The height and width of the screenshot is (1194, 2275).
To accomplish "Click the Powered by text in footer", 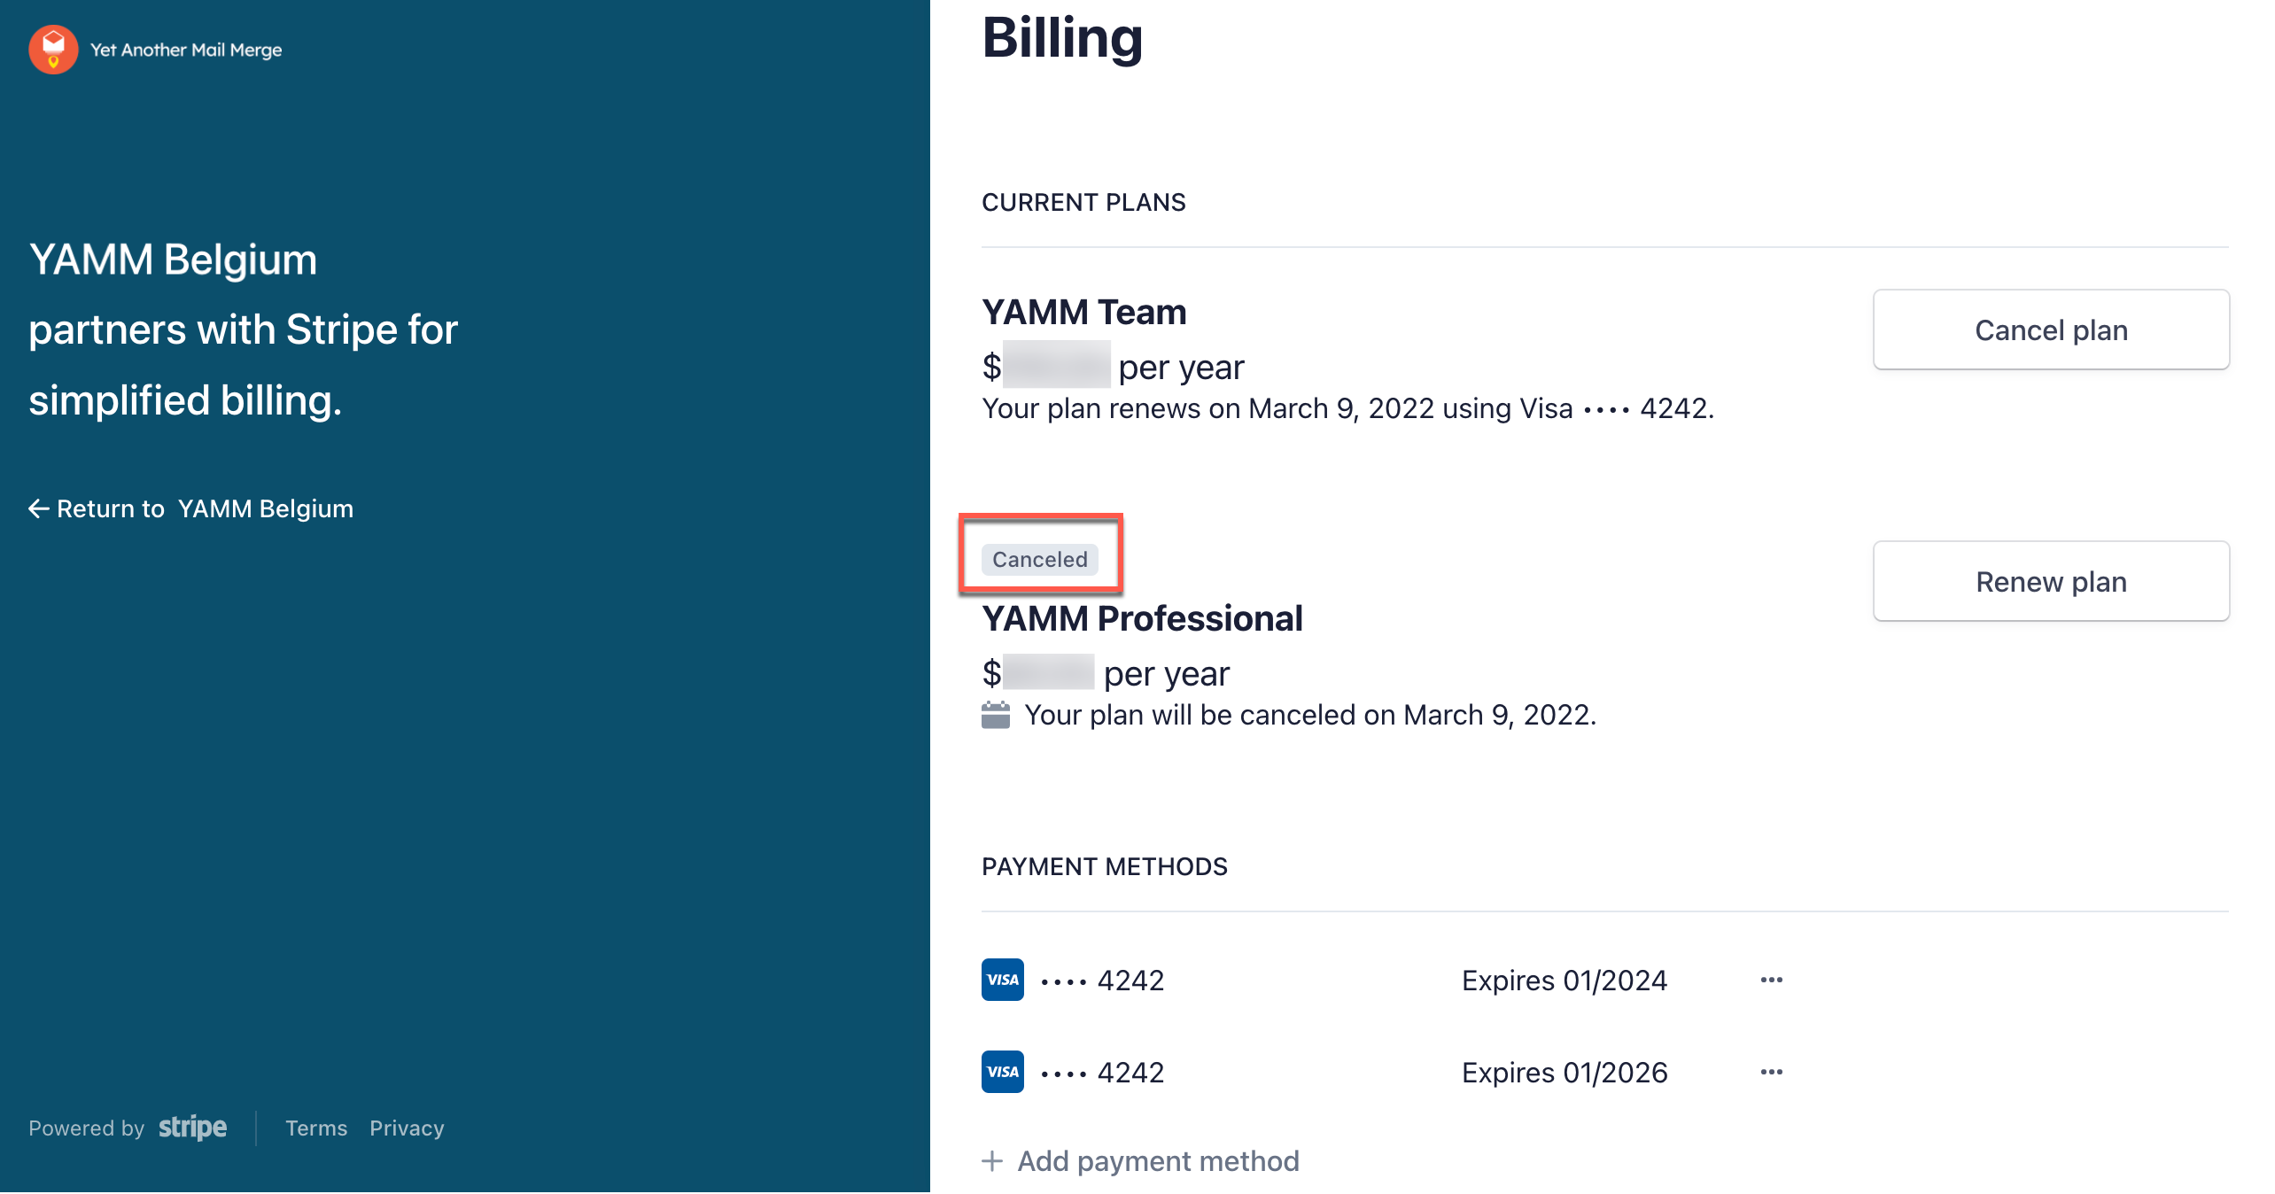I will pyautogui.click(x=86, y=1128).
